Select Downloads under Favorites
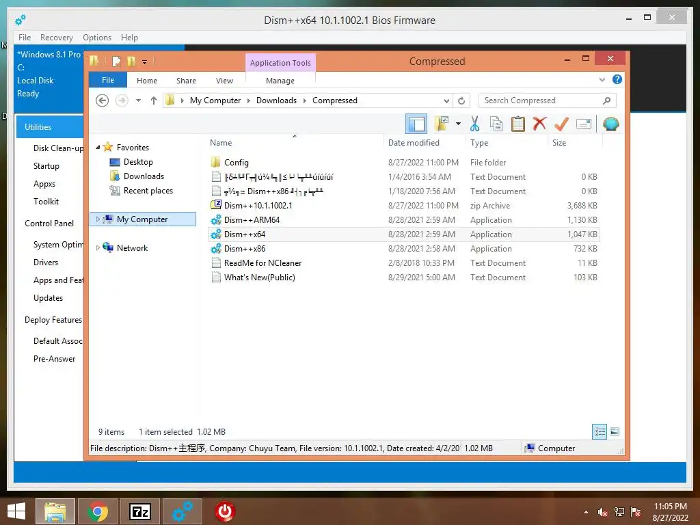Image resolution: width=700 pixels, height=525 pixels. tap(144, 176)
